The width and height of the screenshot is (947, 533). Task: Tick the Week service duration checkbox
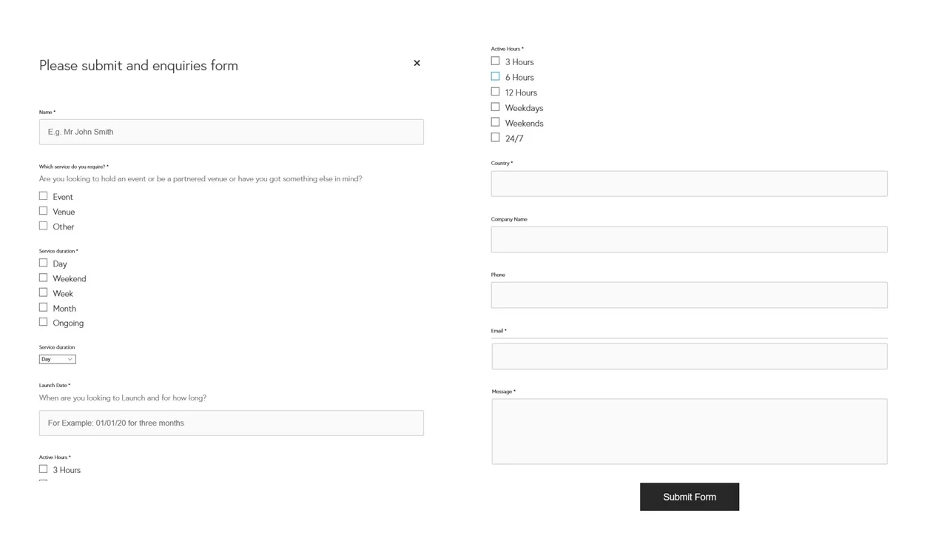(x=44, y=292)
